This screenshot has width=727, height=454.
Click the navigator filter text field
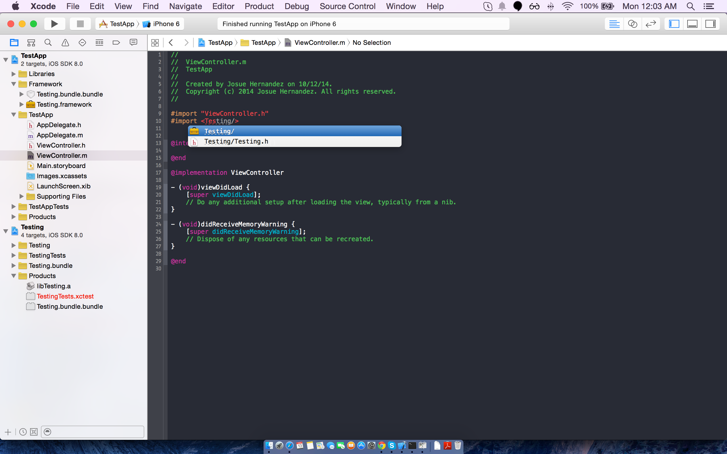(x=93, y=432)
